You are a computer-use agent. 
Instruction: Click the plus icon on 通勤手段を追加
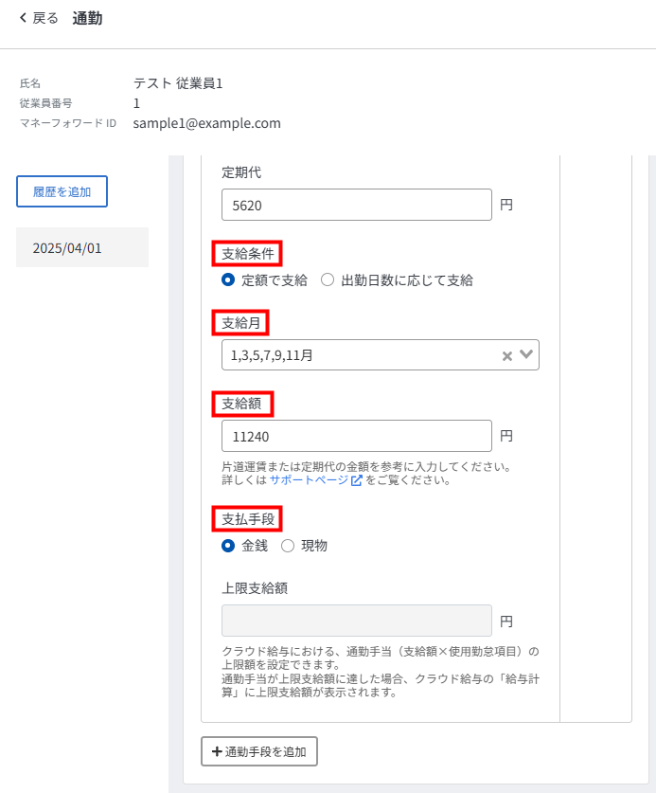tap(217, 751)
